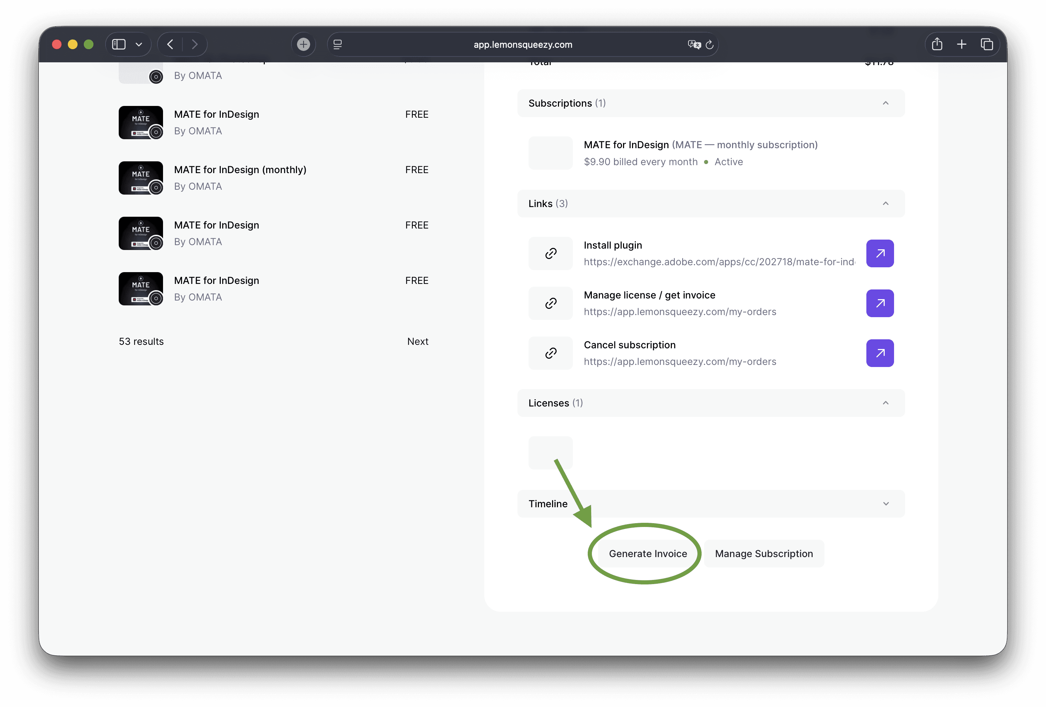This screenshot has width=1046, height=707.
Task: Open the sidebar dropdown chevron
Action: coord(139,44)
